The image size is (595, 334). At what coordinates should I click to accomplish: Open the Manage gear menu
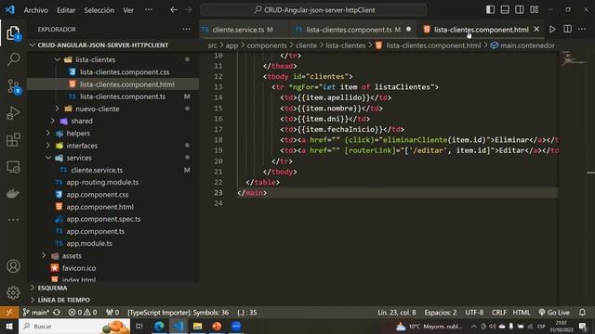pyautogui.click(x=13, y=292)
